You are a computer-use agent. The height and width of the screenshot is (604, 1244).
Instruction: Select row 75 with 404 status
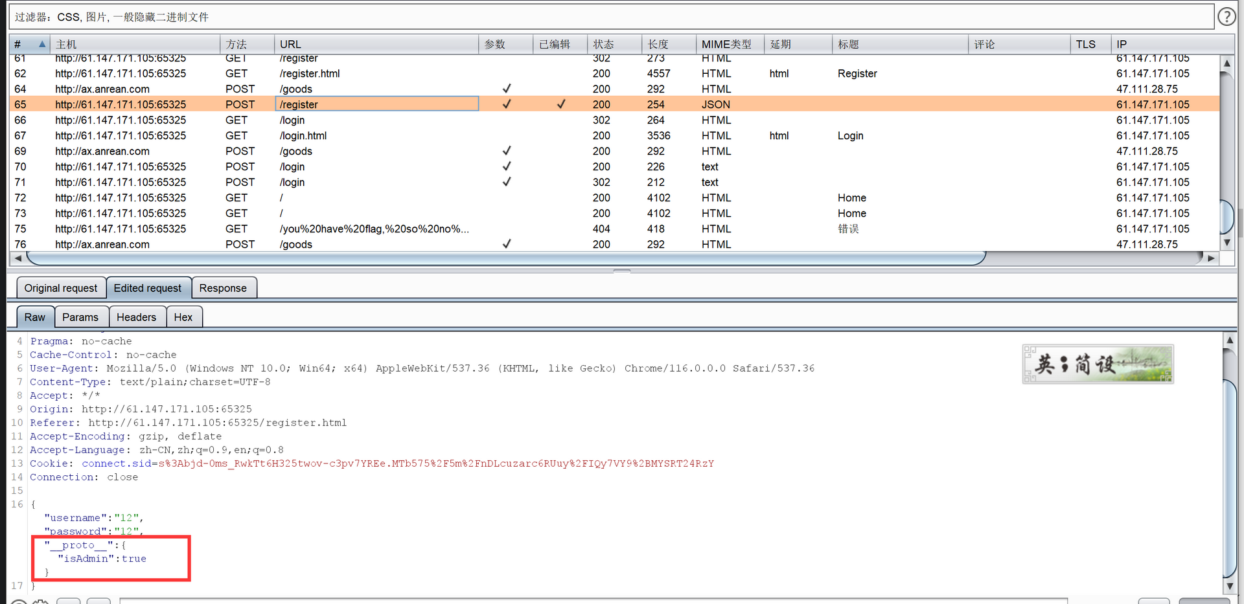pyautogui.click(x=389, y=229)
